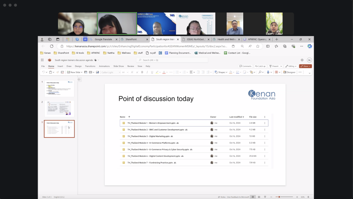Click 'TH_Thailand Module 3 - Digital Marketing.pptx'
Screen dimensions: 353x199
148,136
